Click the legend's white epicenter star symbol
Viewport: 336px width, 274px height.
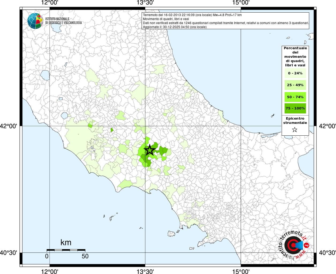295,130
